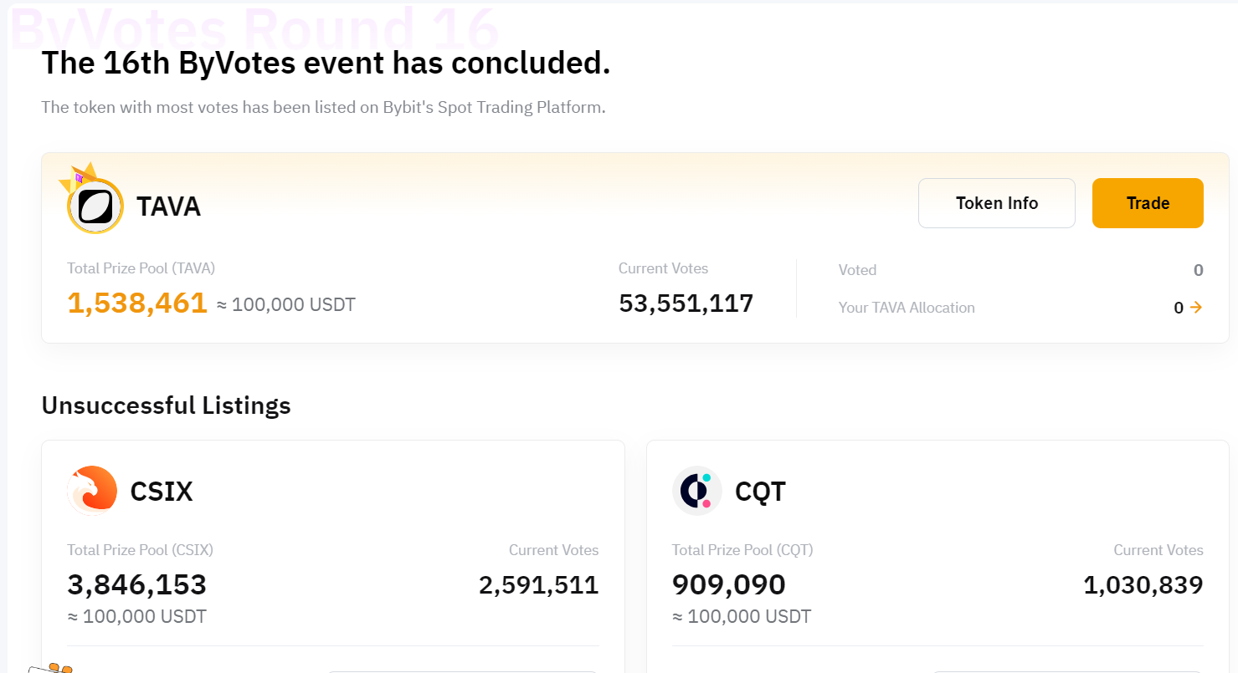Click the CSIX prize pool value 3,846,153
Viewport: 1238px width, 673px height.
tap(136, 584)
